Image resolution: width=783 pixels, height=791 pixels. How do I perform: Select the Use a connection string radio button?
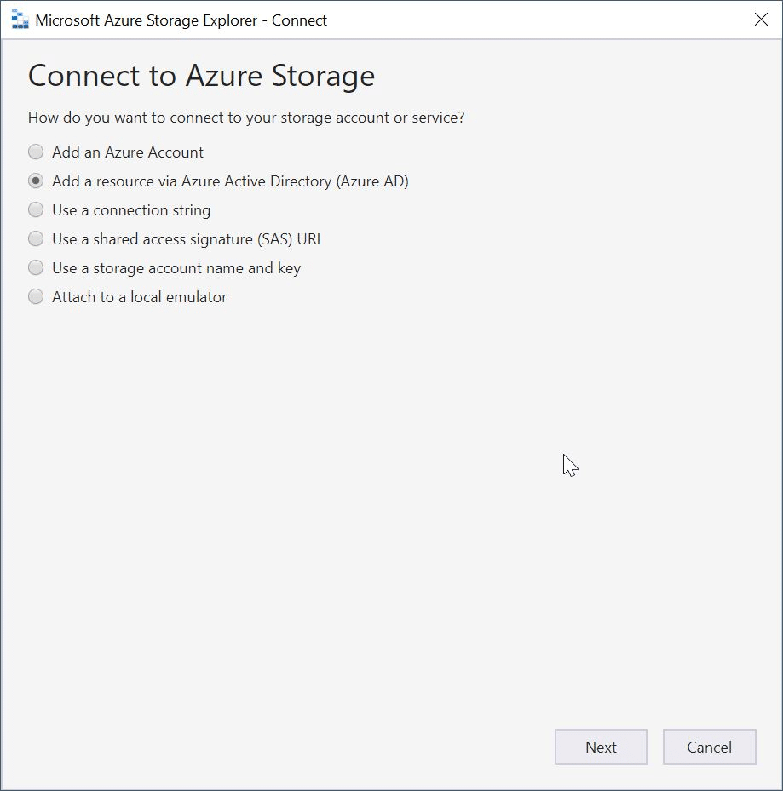point(36,209)
